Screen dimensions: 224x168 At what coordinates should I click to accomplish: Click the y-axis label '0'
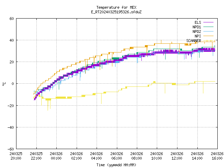point(13,84)
